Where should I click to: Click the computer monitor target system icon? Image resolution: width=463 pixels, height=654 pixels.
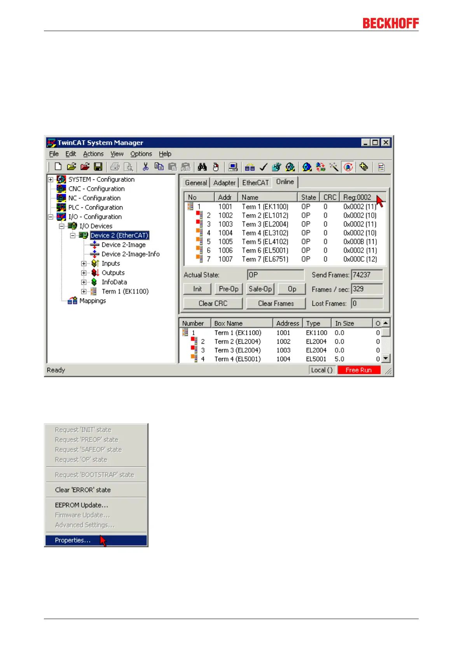[x=233, y=167]
